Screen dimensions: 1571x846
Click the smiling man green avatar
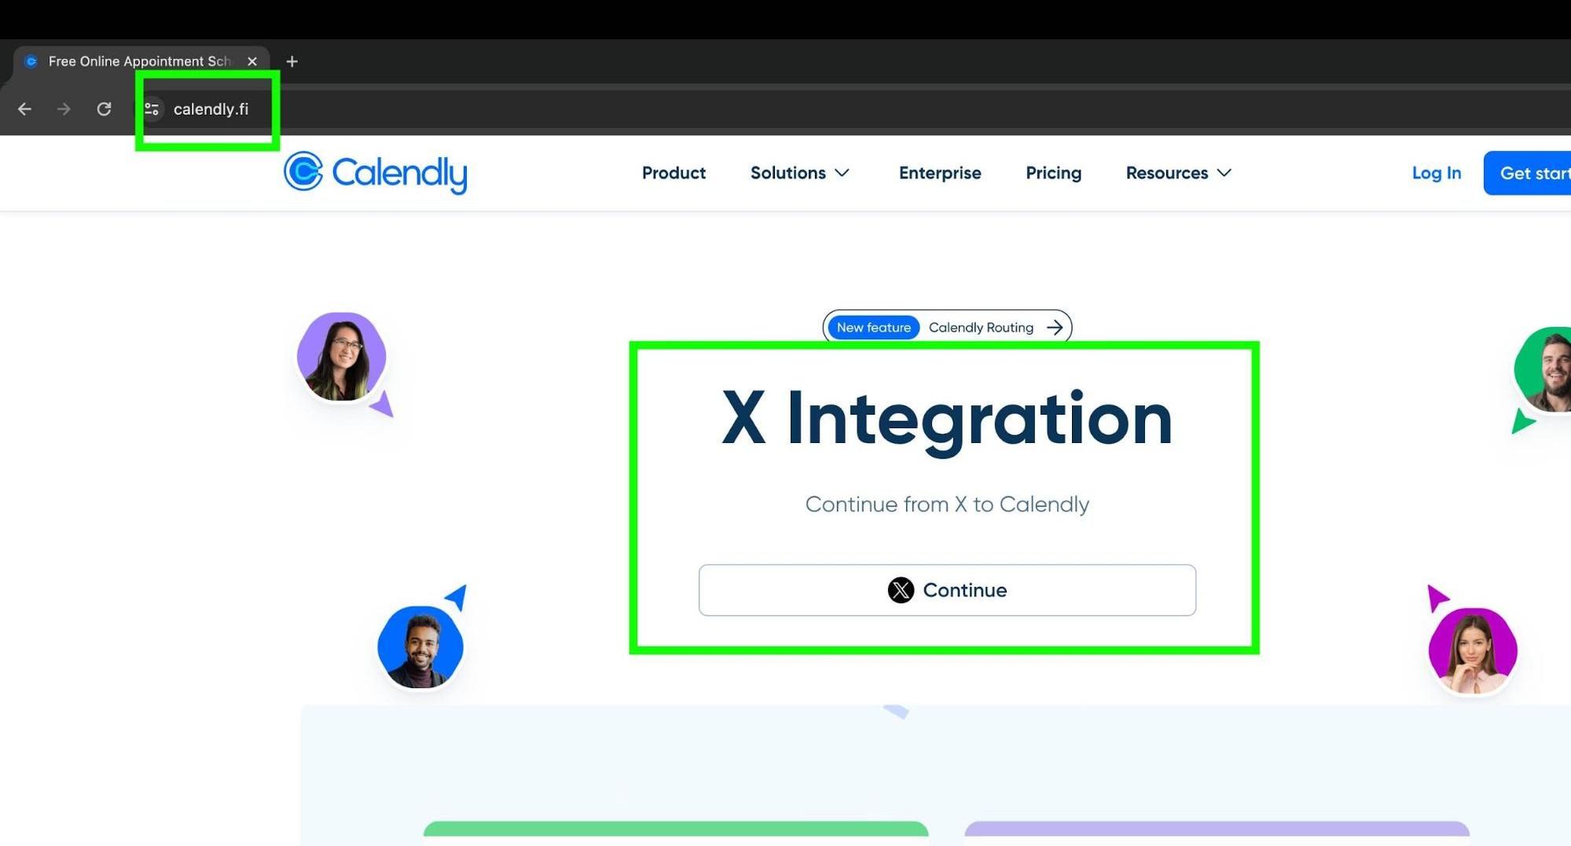coord(1543,370)
